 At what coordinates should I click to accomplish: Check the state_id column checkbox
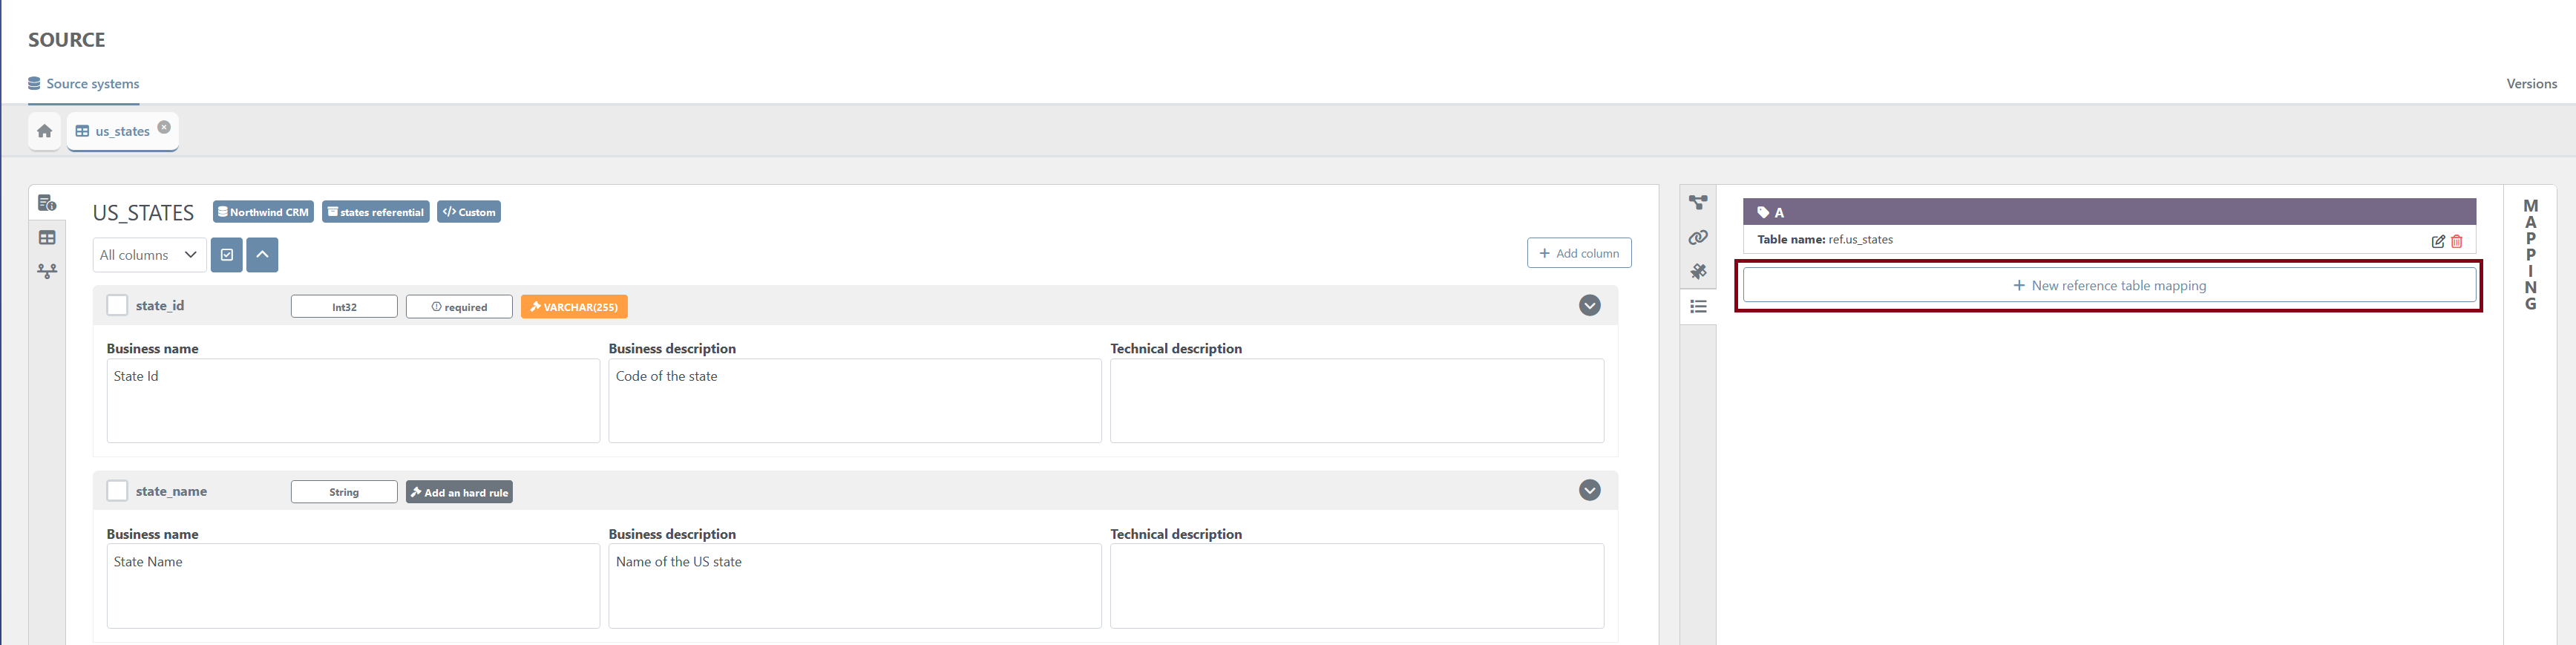pos(117,305)
